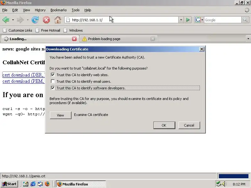251x188 pixels.
Task: Close the Loading tab with red X
Action: tap(74, 39)
